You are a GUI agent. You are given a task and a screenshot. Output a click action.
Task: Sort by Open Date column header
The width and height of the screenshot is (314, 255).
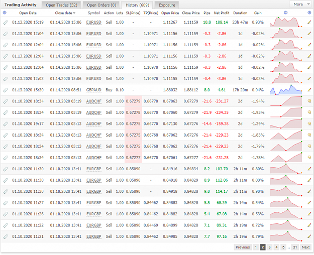pos(28,13)
